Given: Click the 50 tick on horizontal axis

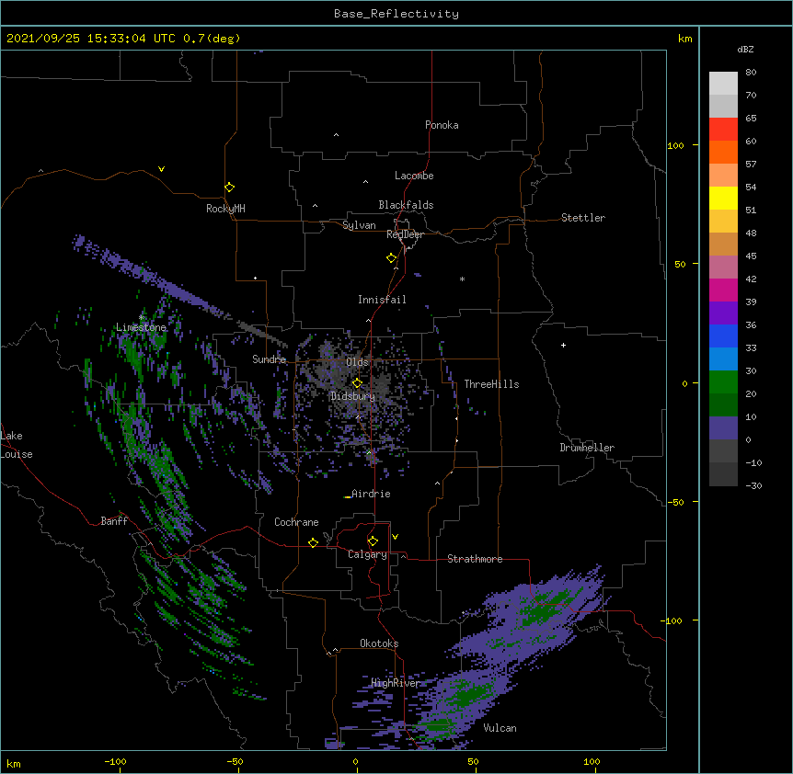Looking at the screenshot, I should pyautogui.click(x=473, y=761).
